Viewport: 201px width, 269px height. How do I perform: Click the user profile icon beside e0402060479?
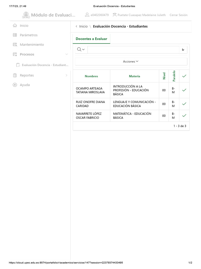[x=87, y=15]
